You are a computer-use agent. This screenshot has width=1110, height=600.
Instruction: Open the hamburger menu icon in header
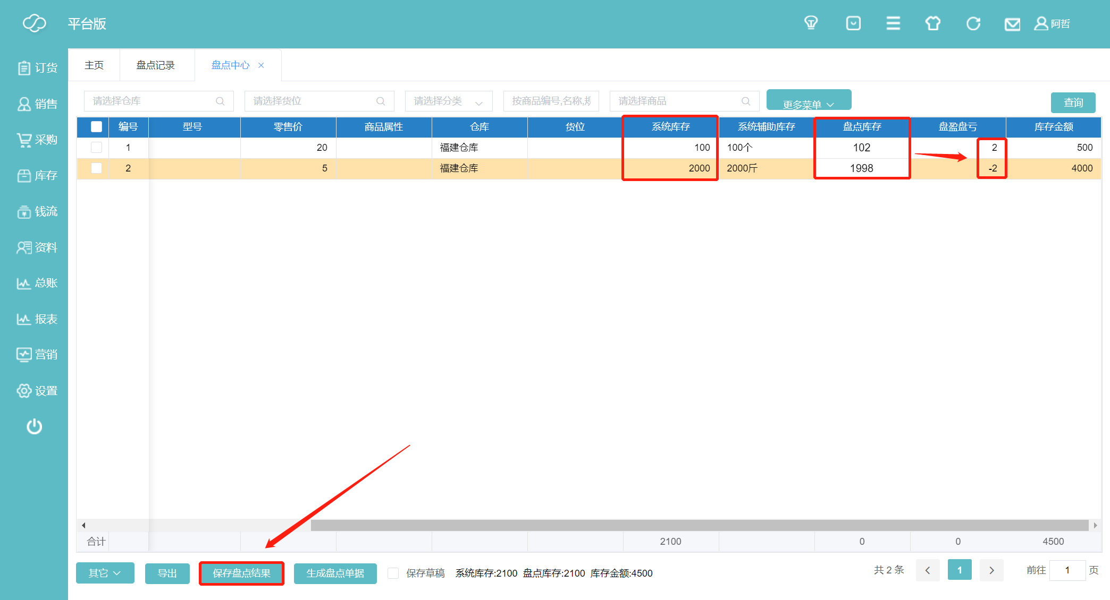893,23
